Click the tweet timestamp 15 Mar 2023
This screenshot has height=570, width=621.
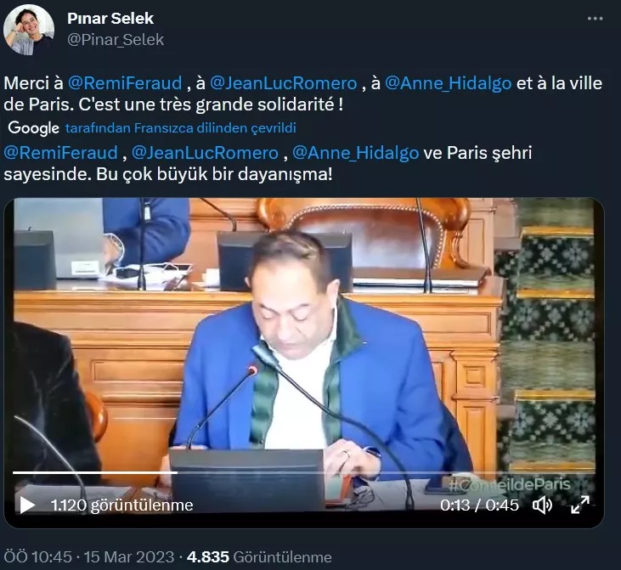[129, 556]
